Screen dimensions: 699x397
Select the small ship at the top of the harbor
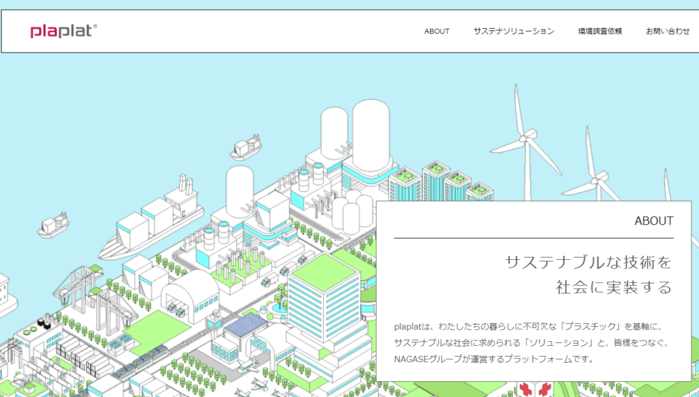246,148
